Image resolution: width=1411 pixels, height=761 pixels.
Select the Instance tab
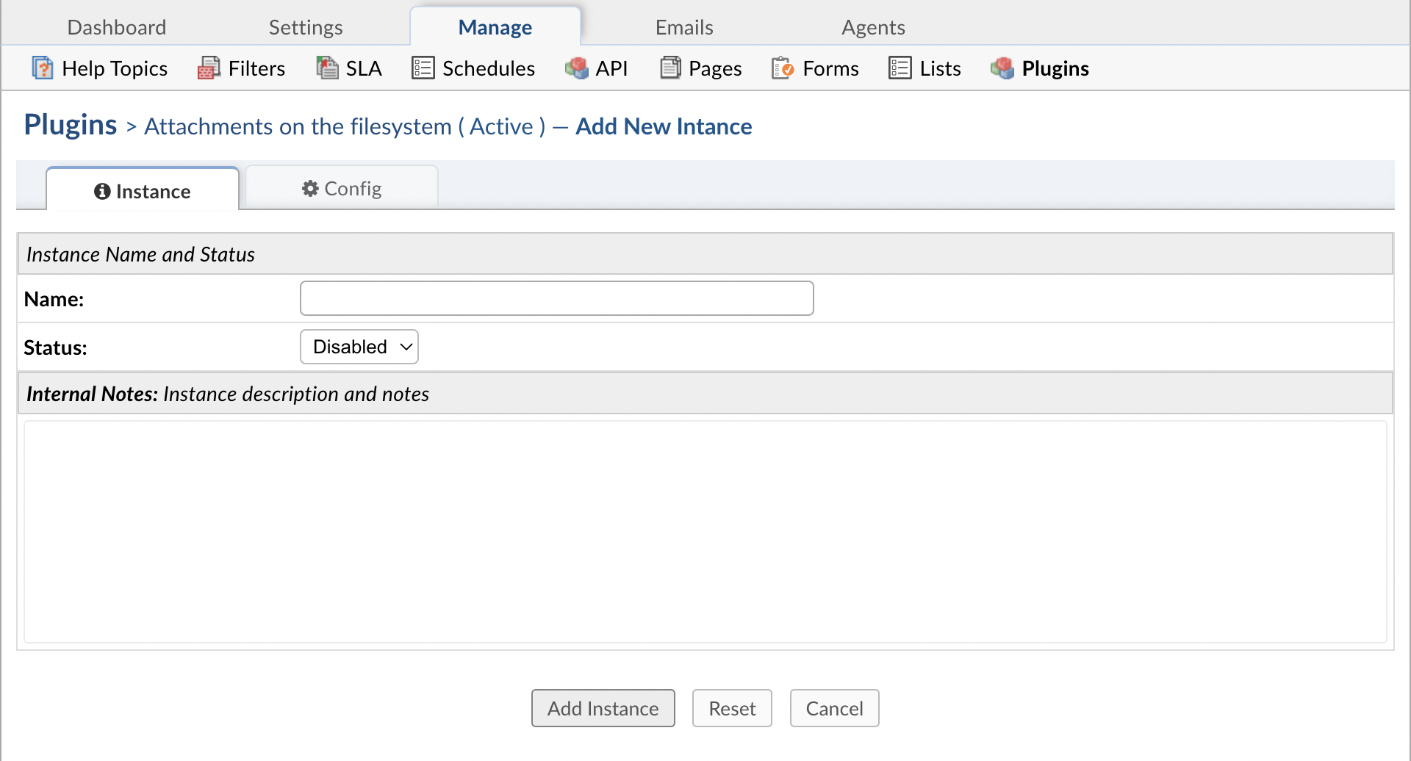click(x=143, y=190)
